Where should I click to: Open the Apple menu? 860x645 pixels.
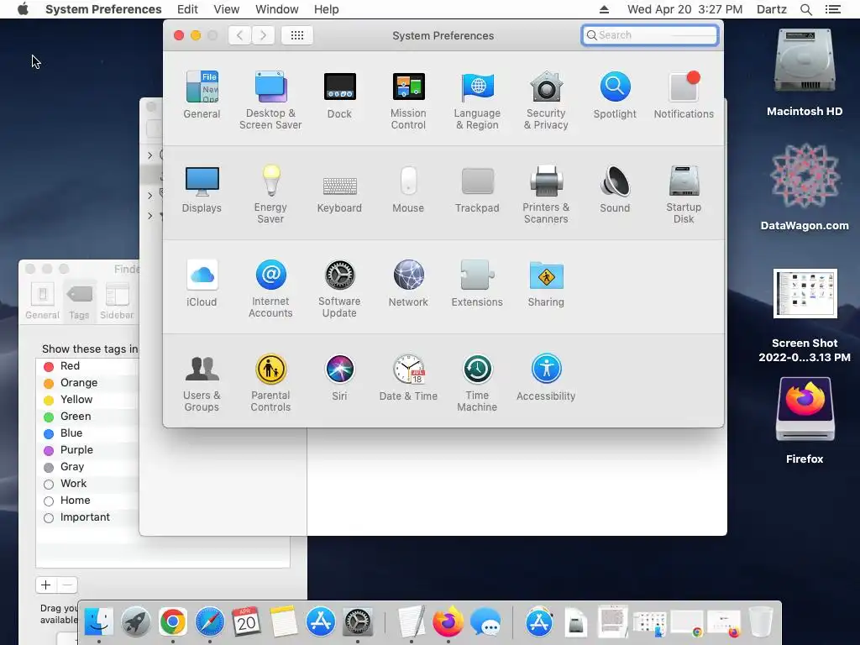(x=23, y=9)
